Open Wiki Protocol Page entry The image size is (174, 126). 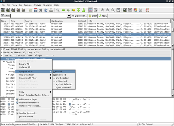(34, 100)
